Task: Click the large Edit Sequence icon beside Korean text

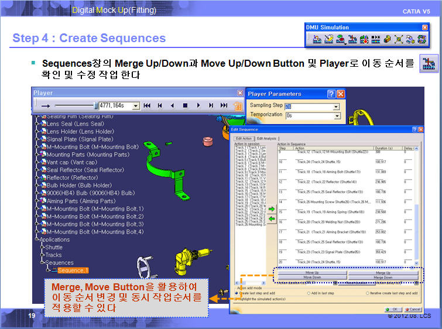Action: coord(430,63)
